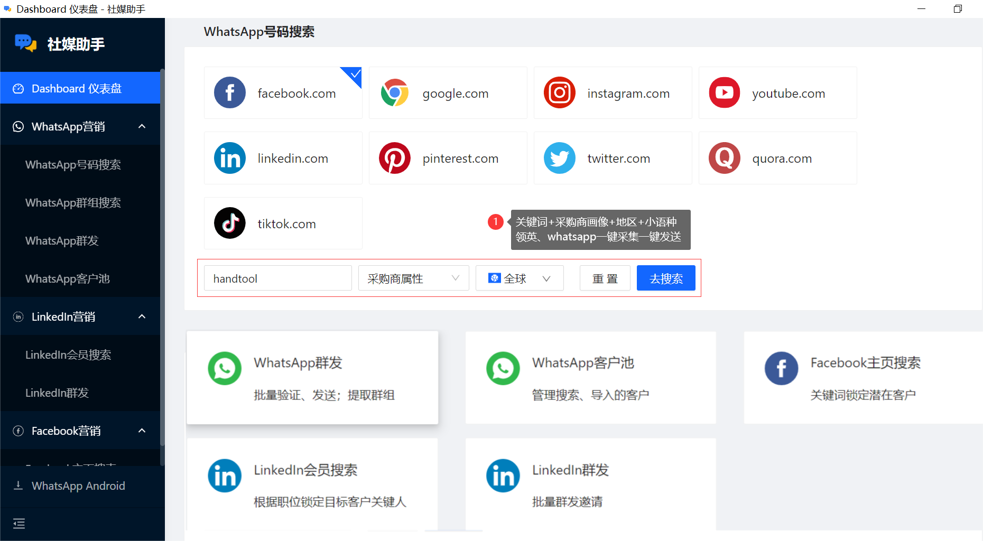This screenshot has width=983, height=541.
Task: Click the tiktok.com label text
Action: click(286, 224)
